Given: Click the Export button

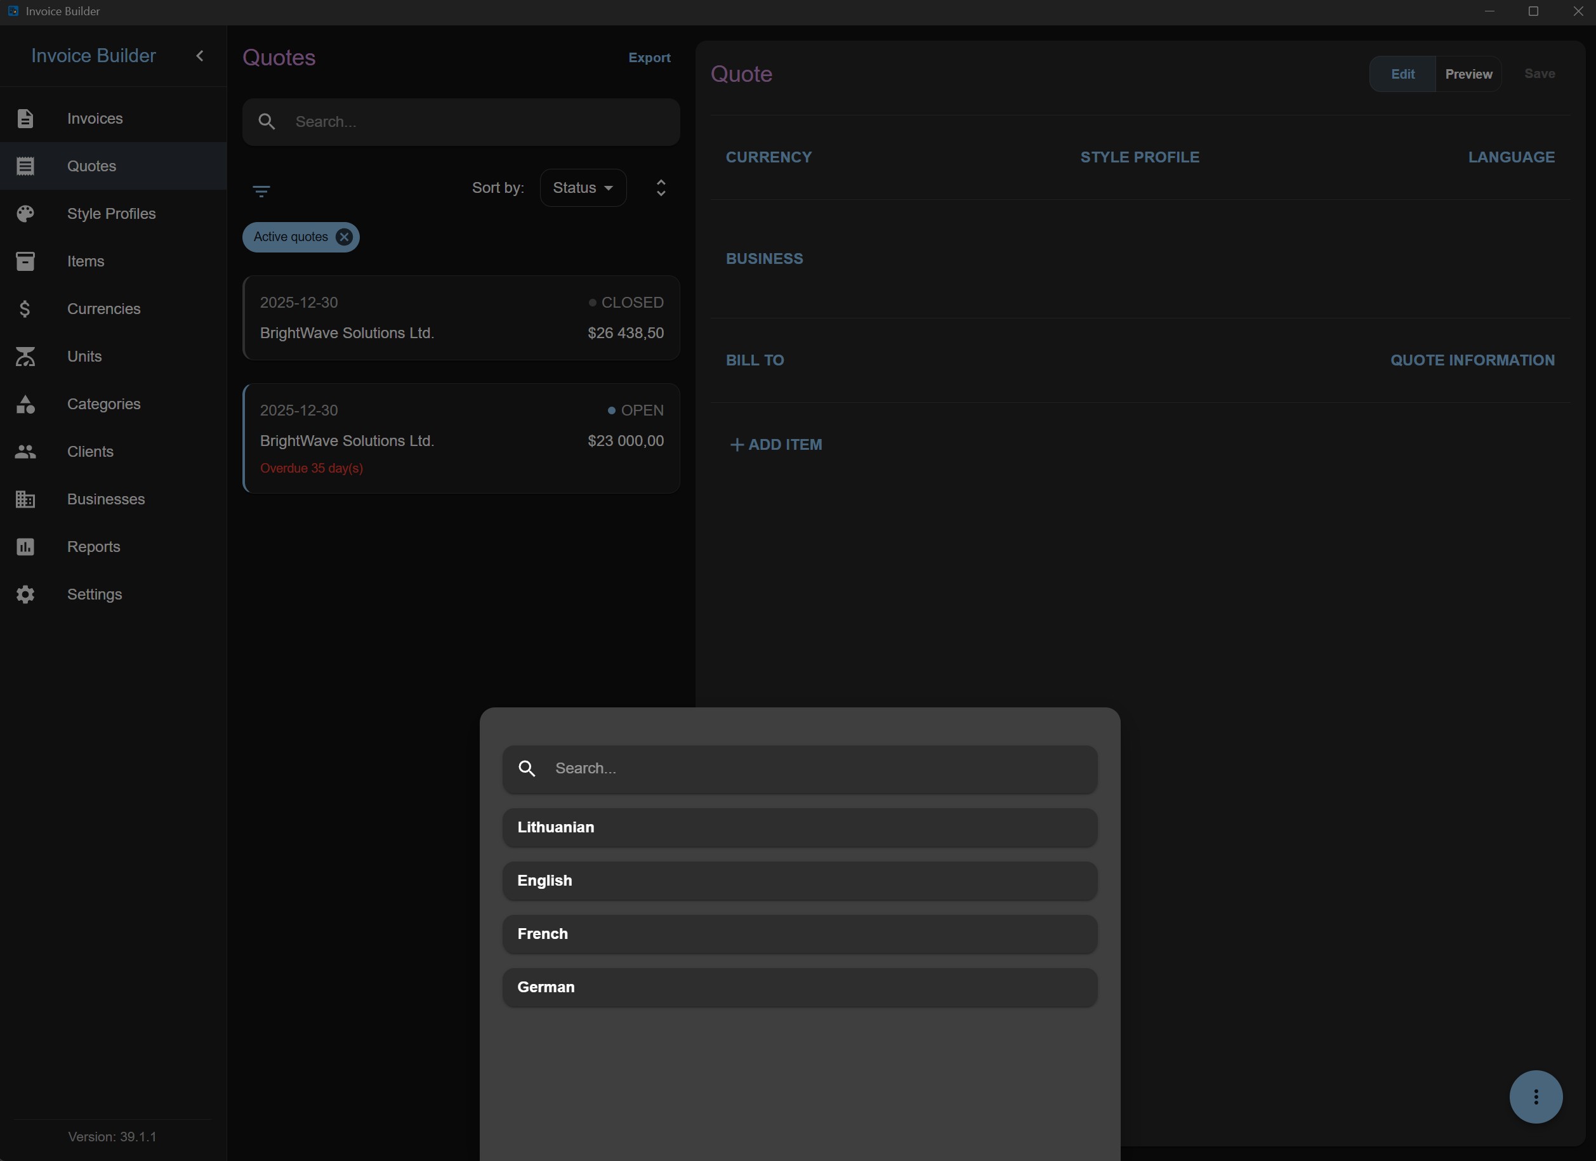Looking at the screenshot, I should [650, 58].
